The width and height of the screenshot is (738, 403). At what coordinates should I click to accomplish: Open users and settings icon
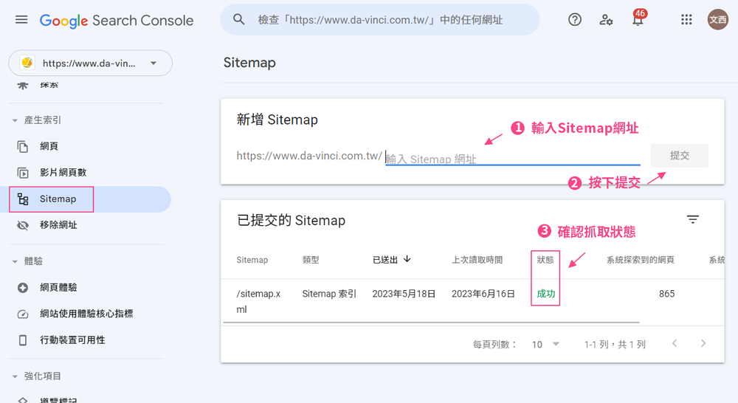click(x=606, y=20)
